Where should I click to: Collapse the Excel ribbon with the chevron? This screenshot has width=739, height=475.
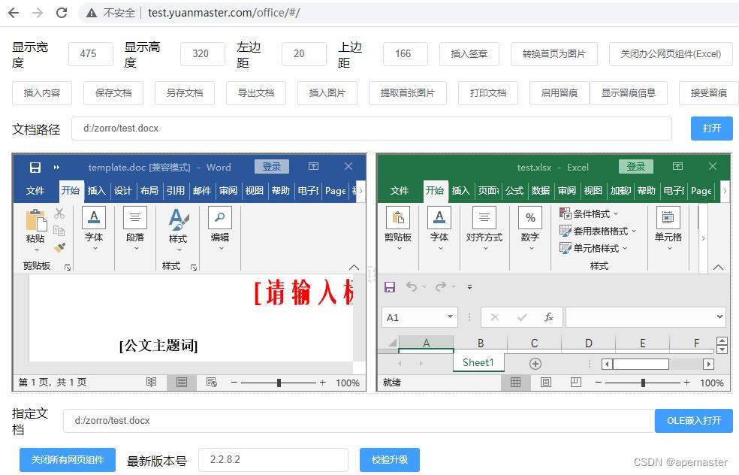click(x=718, y=267)
